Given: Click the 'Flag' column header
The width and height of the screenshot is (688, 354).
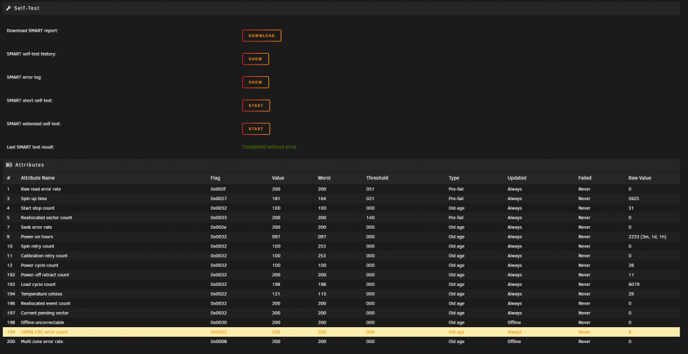Looking at the screenshot, I should (215, 178).
